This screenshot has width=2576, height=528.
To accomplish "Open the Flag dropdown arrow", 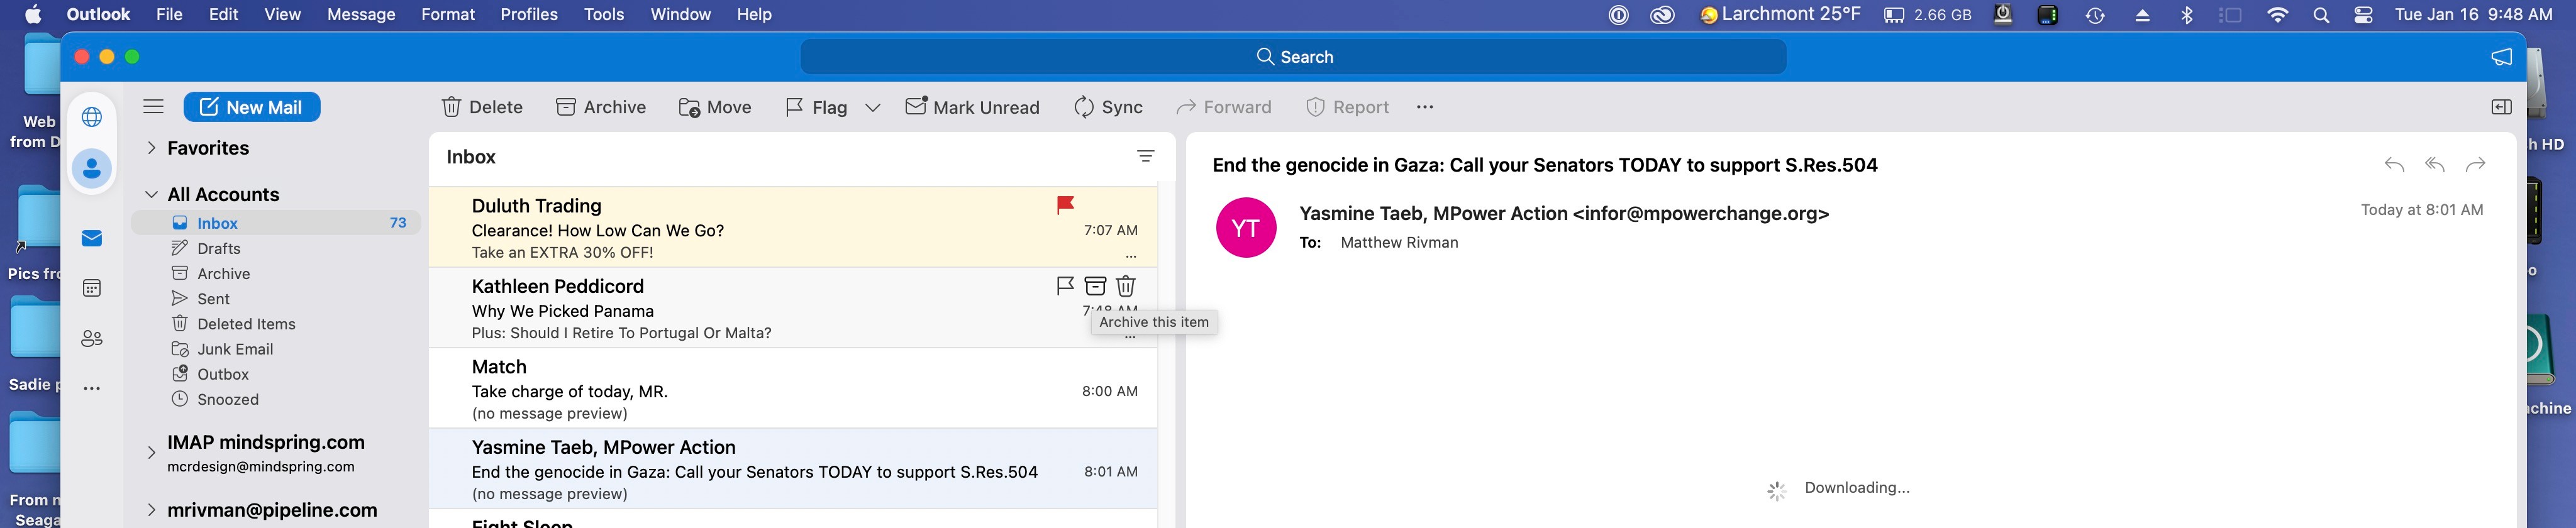I will [x=873, y=108].
